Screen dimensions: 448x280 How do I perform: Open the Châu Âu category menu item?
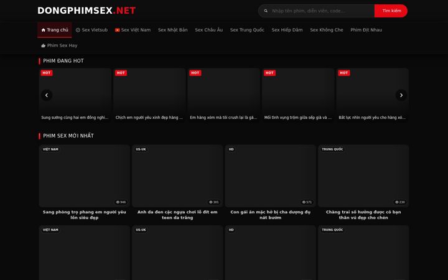pos(208,30)
